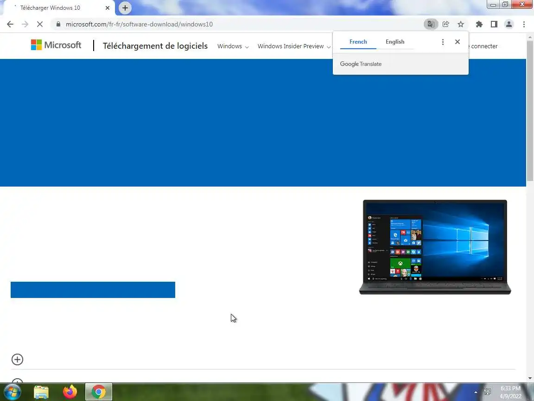Expand the Windows Insider Preview dropdown
This screenshot has height=401, width=534.
point(294,46)
